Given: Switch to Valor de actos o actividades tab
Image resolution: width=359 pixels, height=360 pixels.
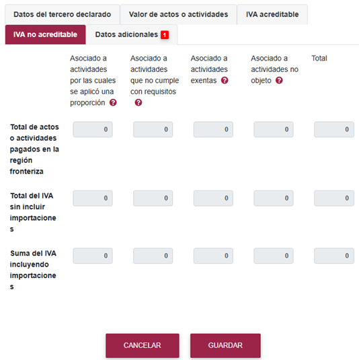Looking at the screenshot, I should coord(178,14).
